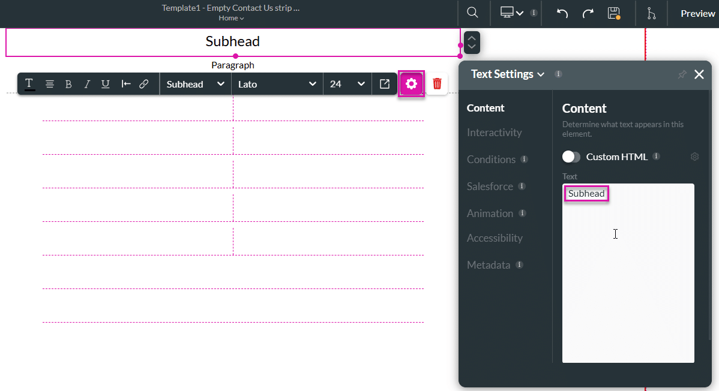The image size is (719, 391).
Task: Apply italic formatting to the text
Action: pos(86,83)
